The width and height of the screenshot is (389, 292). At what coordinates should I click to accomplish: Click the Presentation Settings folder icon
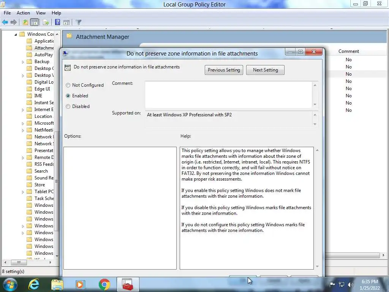pyautogui.click(x=29, y=151)
